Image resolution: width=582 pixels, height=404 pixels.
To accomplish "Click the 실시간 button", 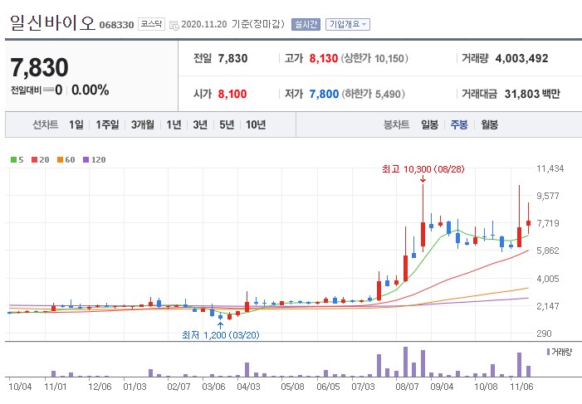I will 306,25.
